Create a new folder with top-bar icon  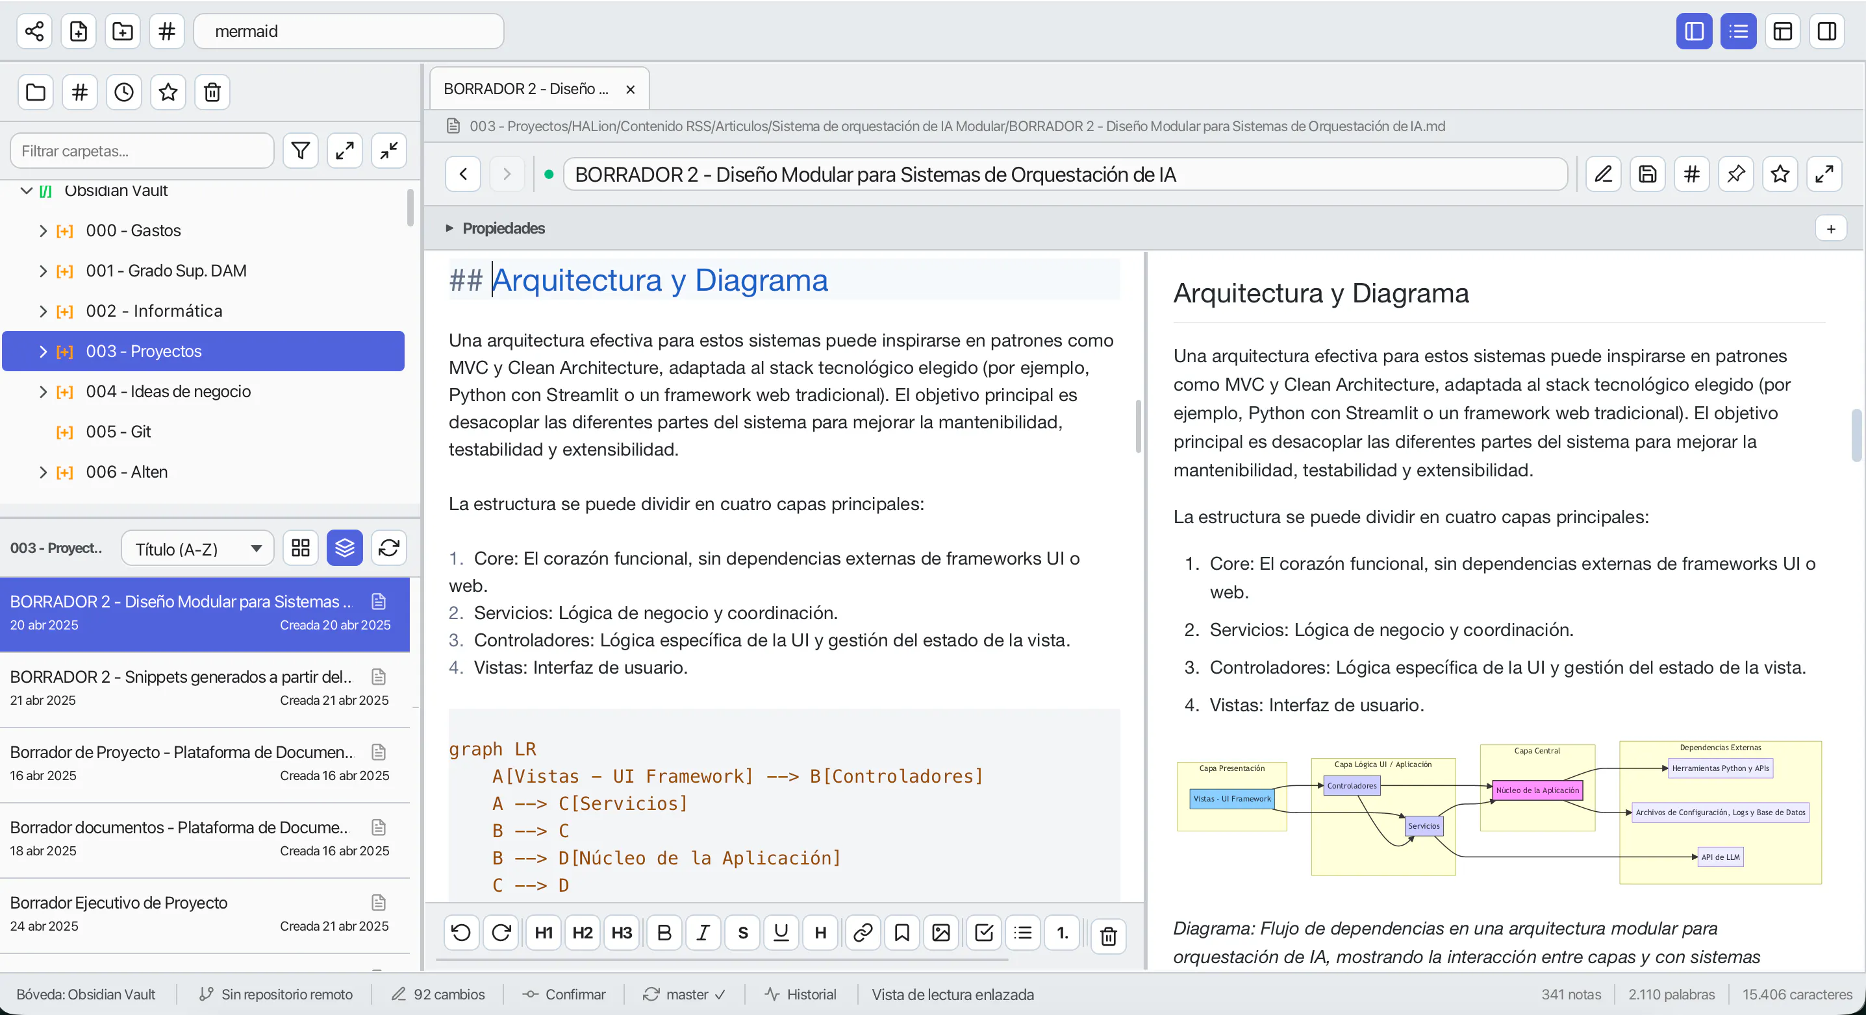click(x=122, y=31)
